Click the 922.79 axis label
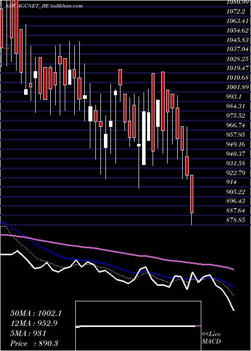Viewport: 251px width, 351px height. pos(236,172)
